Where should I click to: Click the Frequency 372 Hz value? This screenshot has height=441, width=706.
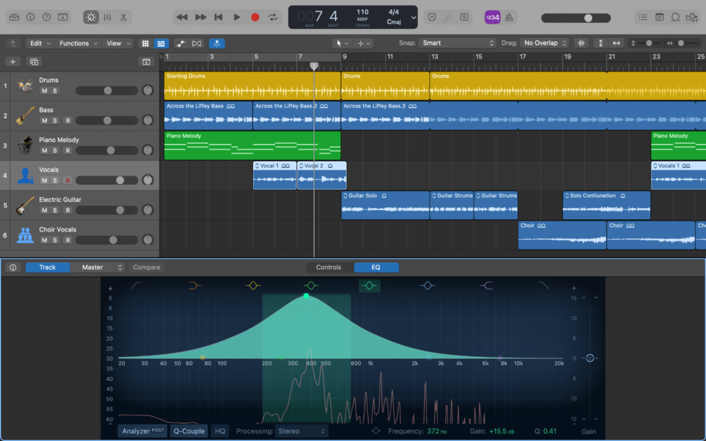(x=436, y=431)
